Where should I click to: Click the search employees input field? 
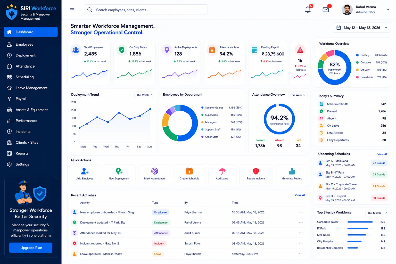[146, 10]
